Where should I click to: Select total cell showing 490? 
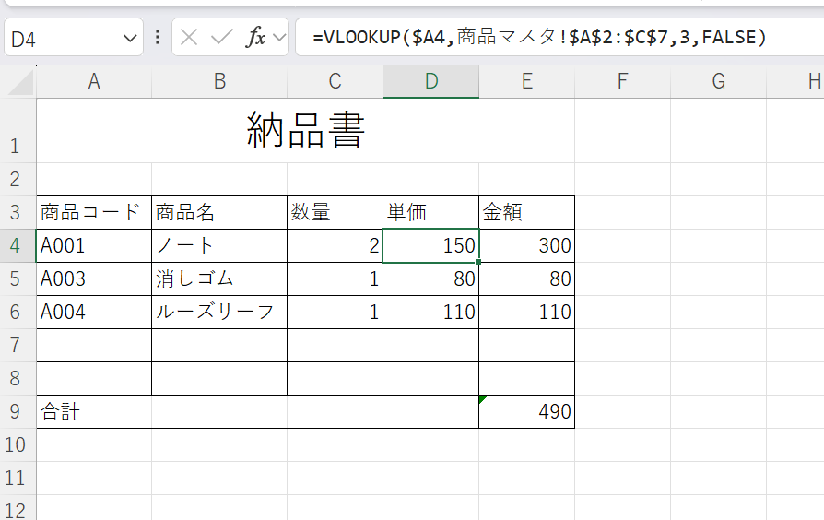pyautogui.click(x=527, y=411)
